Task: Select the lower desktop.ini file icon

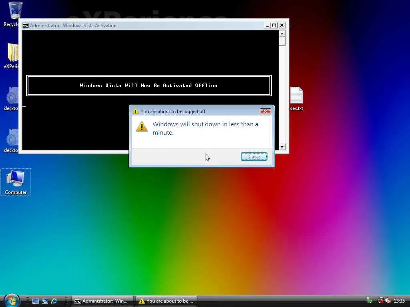Action: coord(12,141)
